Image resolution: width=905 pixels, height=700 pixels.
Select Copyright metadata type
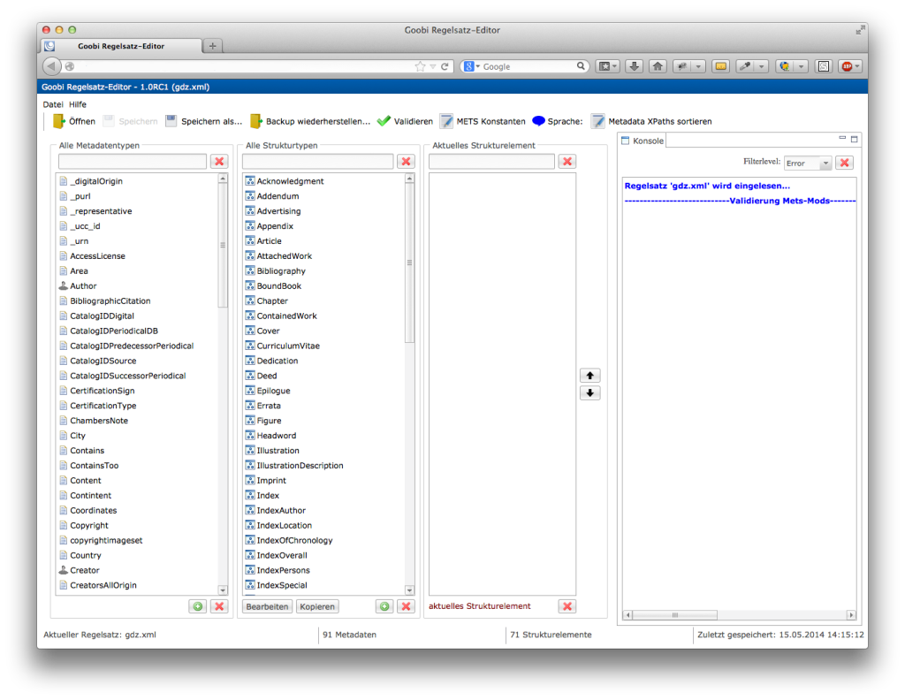89,526
